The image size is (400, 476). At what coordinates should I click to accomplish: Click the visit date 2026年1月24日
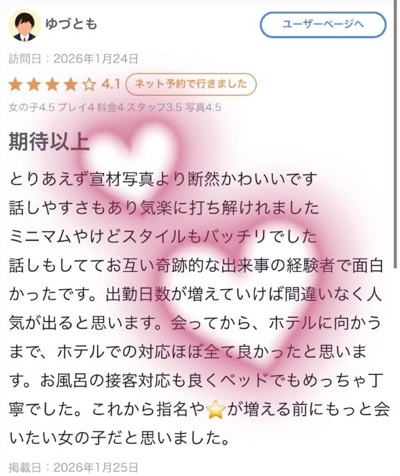tap(96, 58)
